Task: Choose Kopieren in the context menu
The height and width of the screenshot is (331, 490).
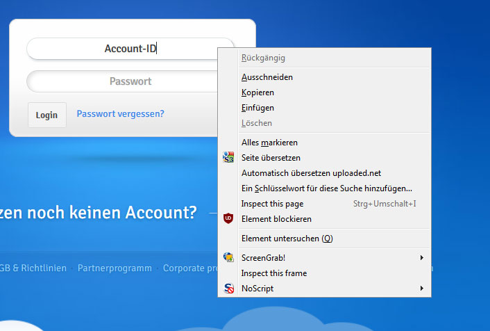Action: (257, 92)
